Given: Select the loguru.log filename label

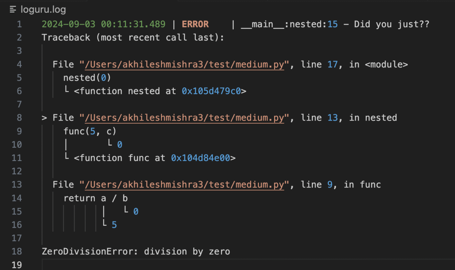Looking at the screenshot, I should coord(43,9).
